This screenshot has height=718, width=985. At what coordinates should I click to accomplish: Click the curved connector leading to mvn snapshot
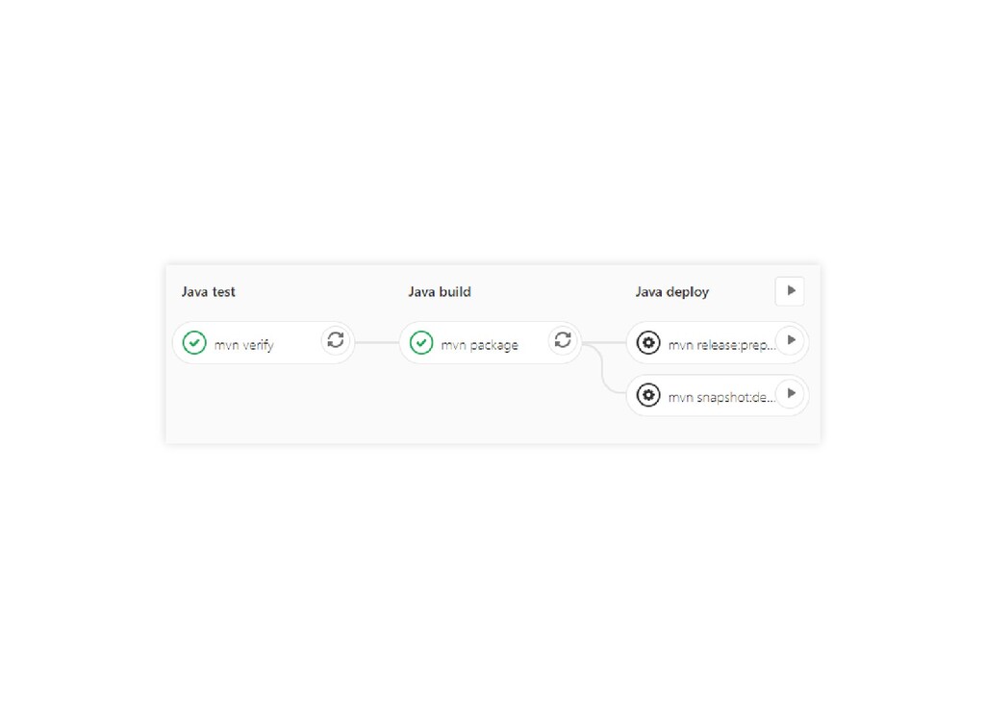point(605,375)
